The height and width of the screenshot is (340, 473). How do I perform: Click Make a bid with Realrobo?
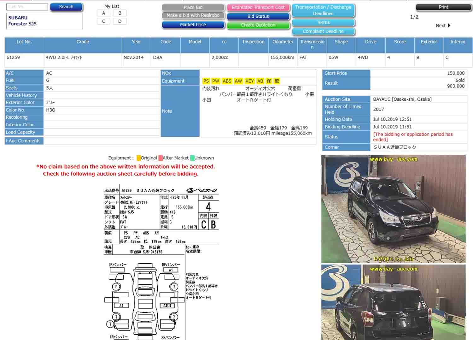(x=193, y=15)
